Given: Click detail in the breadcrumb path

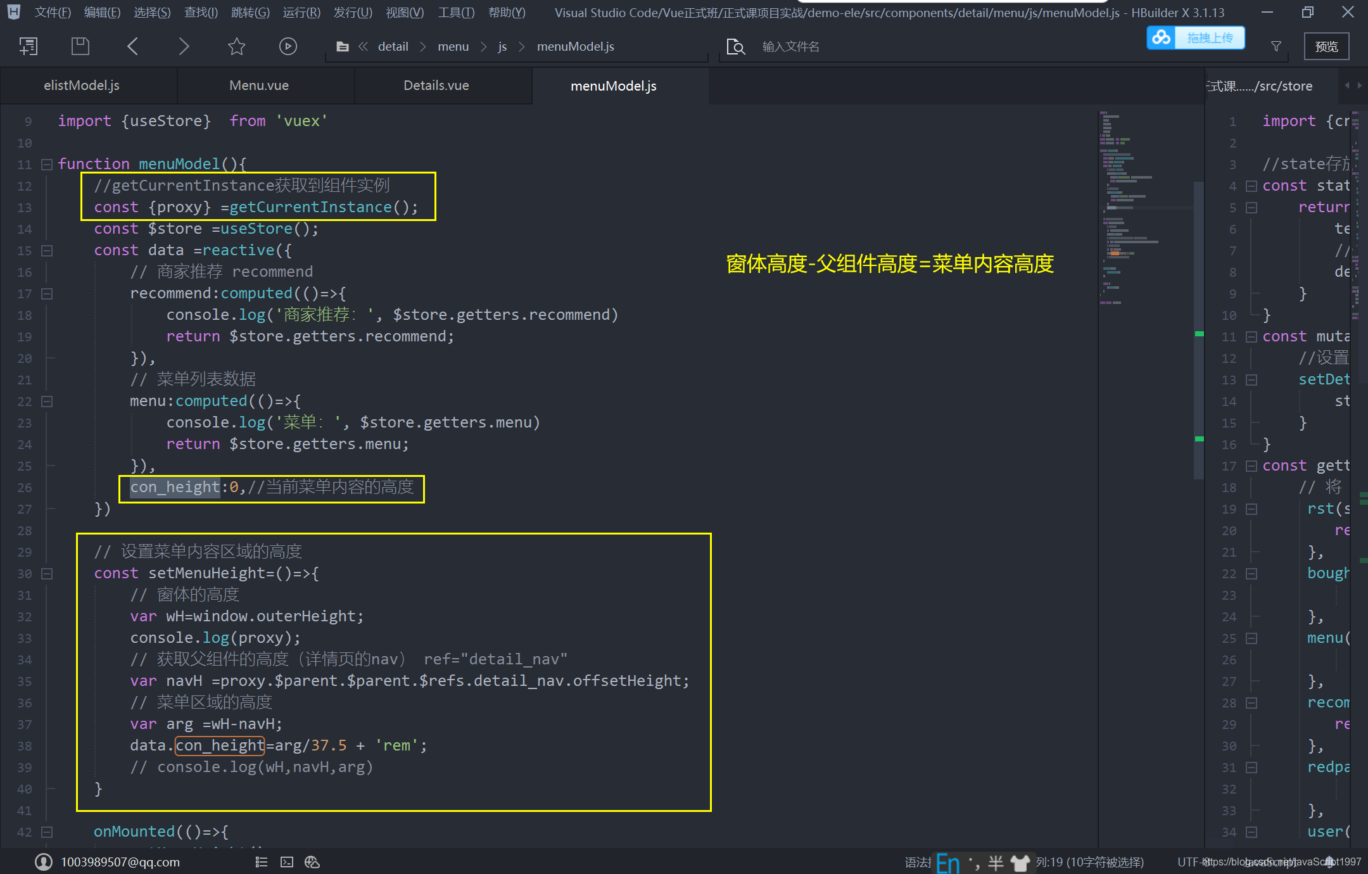Looking at the screenshot, I should pyautogui.click(x=393, y=46).
